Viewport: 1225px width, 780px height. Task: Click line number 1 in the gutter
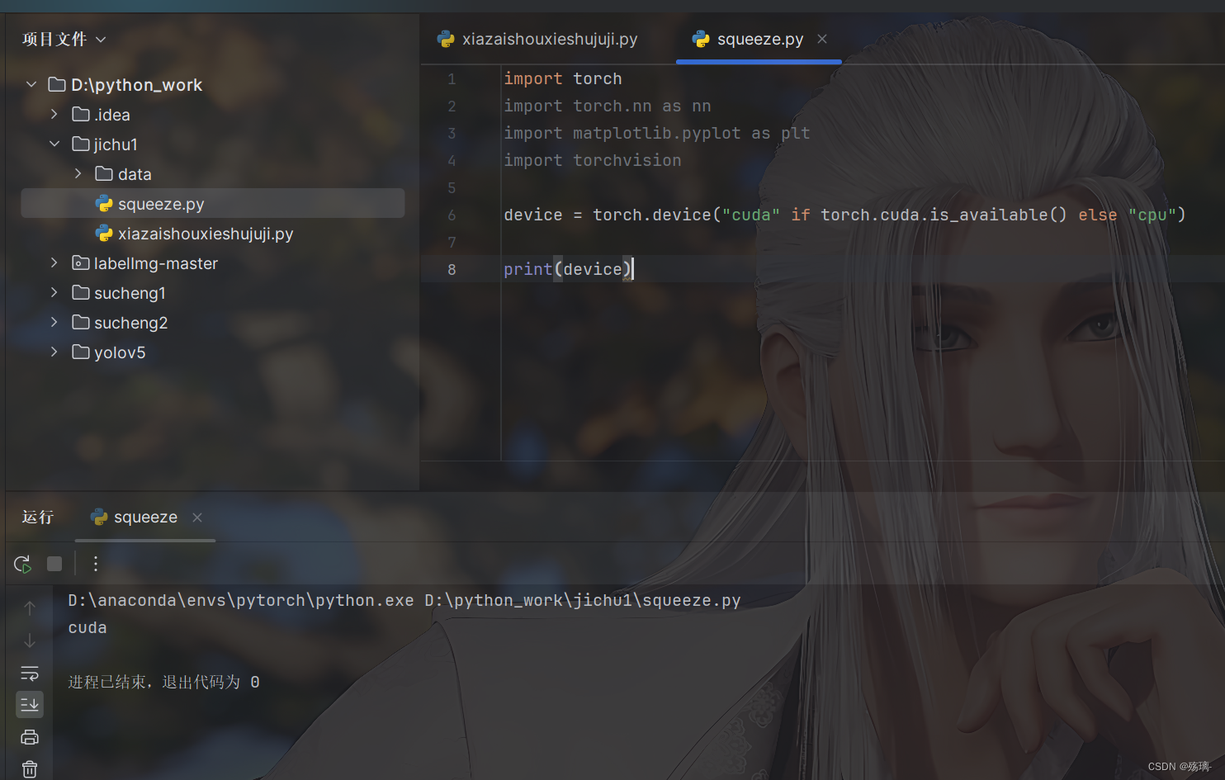[x=452, y=79]
